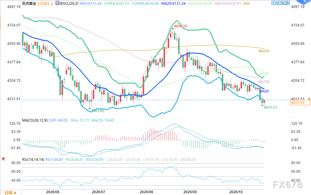The image size is (311, 195).
Task: Click the 2026/08 date axis marker
Action: (x=146, y=192)
